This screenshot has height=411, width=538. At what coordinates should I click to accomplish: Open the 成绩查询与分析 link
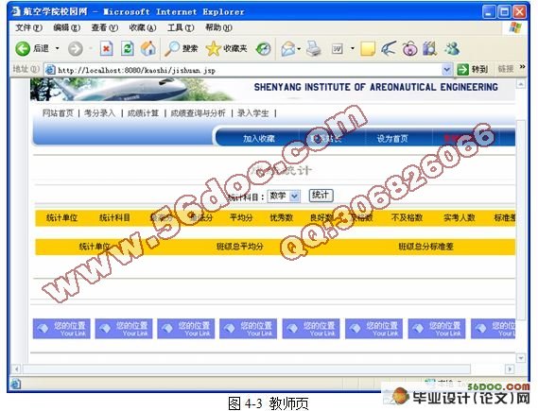198,112
